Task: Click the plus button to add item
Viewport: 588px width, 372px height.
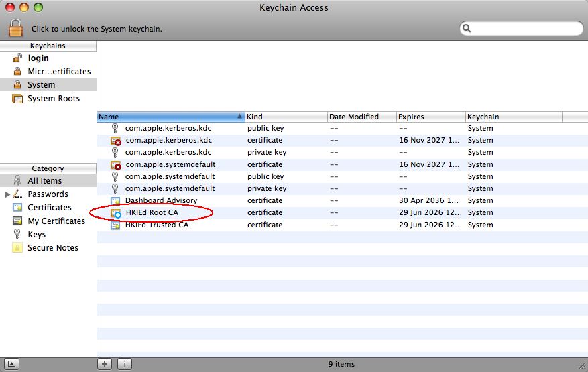Action: pyautogui.click(x=105, y=364)
